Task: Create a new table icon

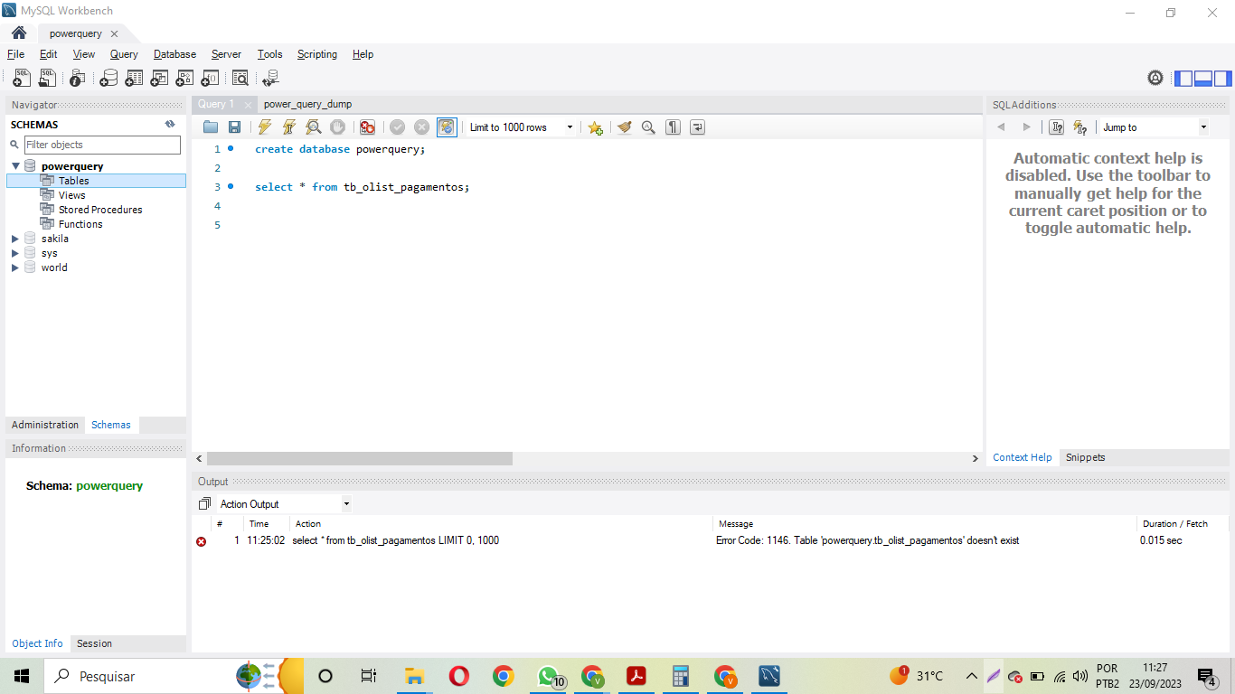Action: (134, 79)
